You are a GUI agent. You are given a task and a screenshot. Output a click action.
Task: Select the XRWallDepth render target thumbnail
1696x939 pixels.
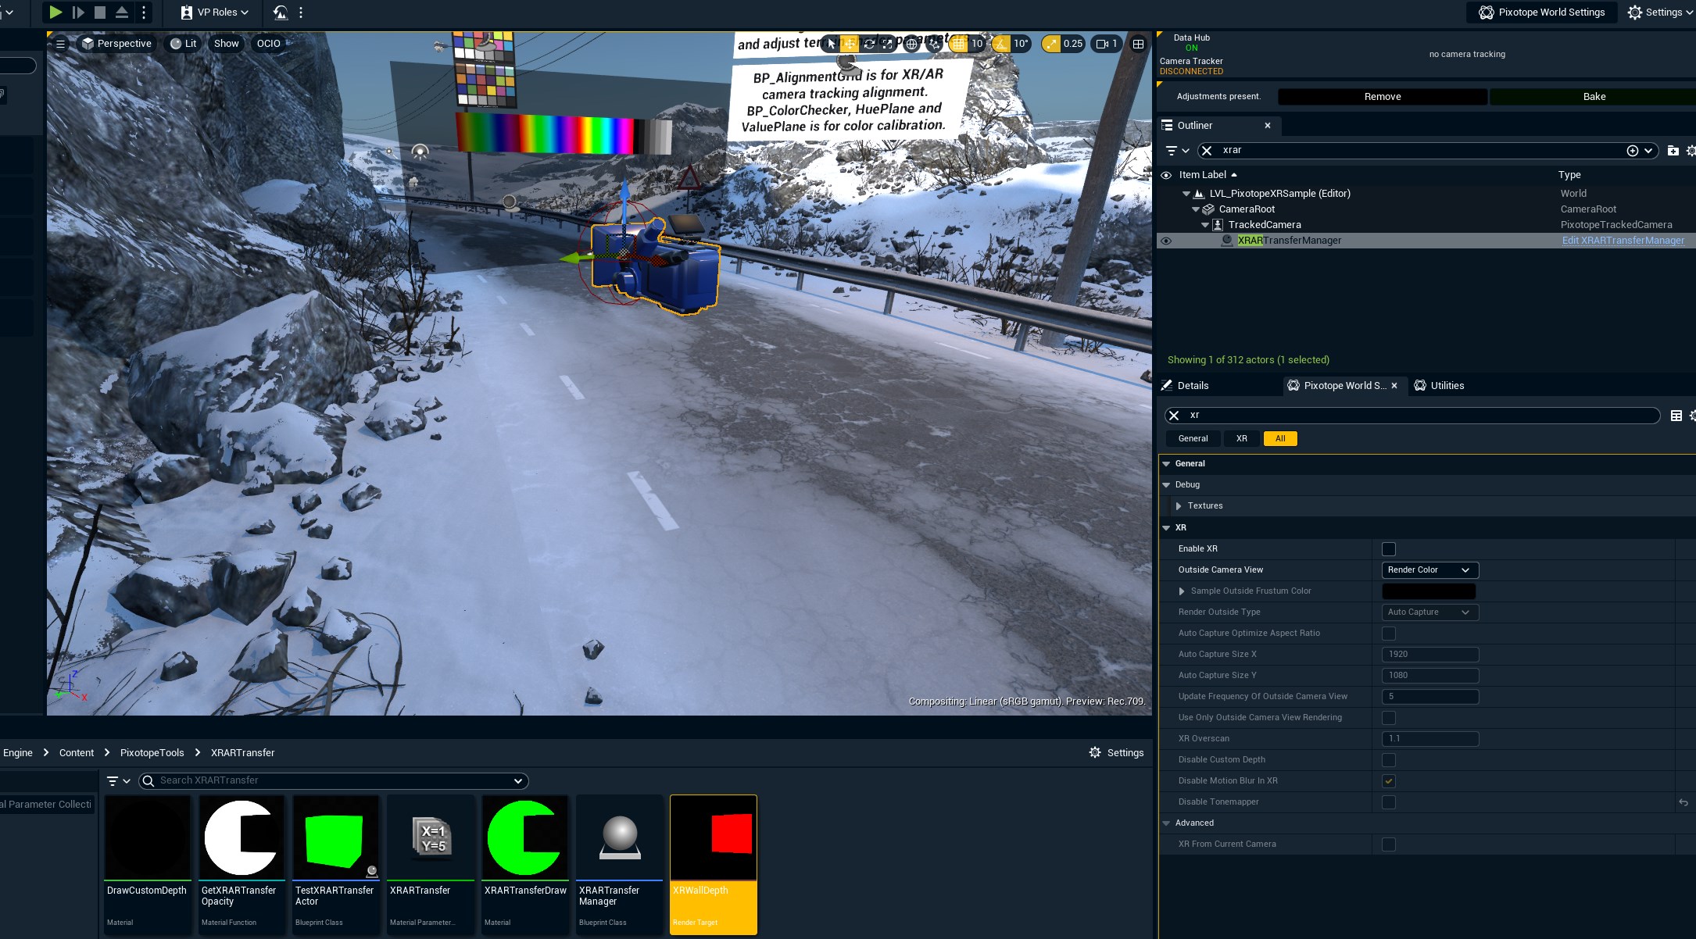tap(713, 837)
